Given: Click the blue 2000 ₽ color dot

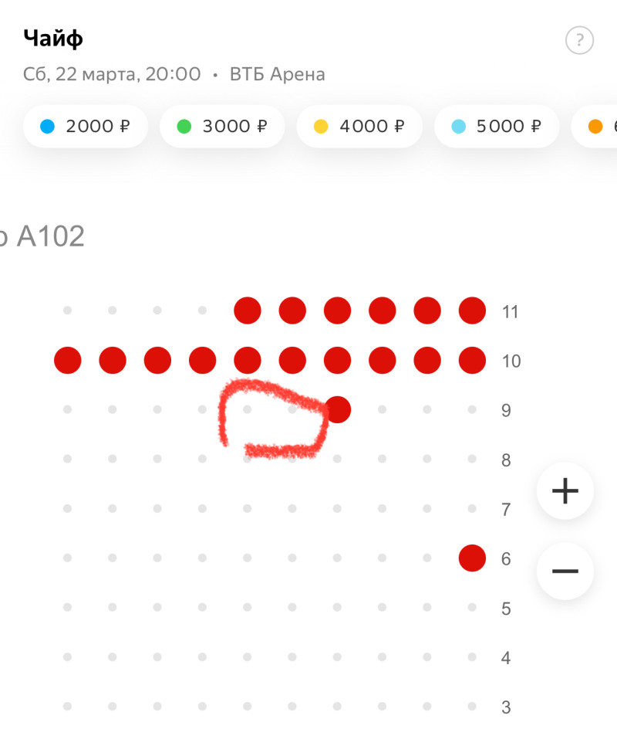Looking at the screenshot, I should [48, 127].
